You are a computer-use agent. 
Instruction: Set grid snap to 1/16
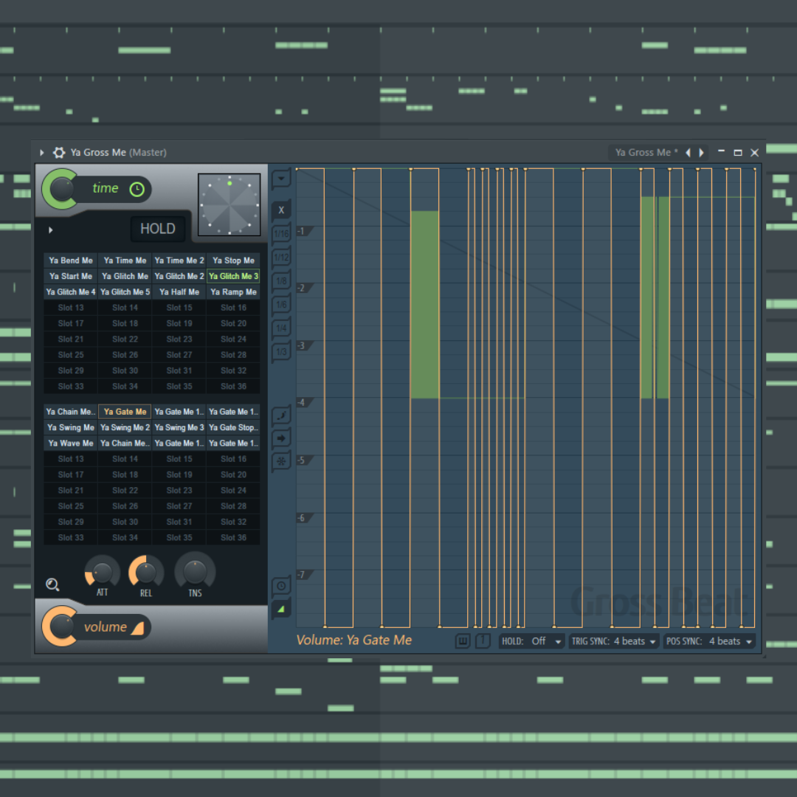click(280, 233)
